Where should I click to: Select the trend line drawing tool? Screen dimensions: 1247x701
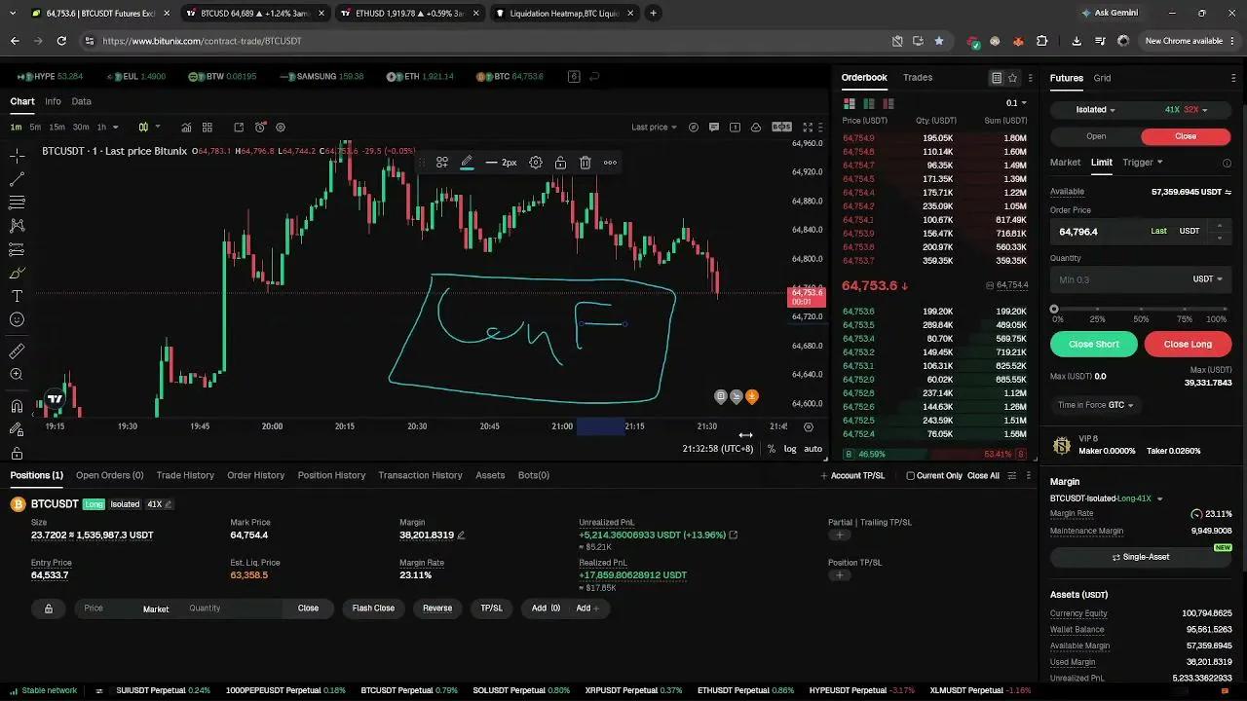17,179
